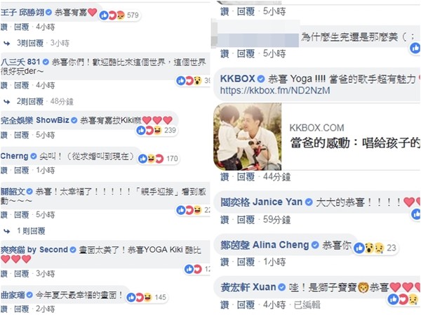This screenshot has height=316, width=421.
Task: Expand 3則回覆 replies under 王子 comment
Action: (x=29, y=43)
